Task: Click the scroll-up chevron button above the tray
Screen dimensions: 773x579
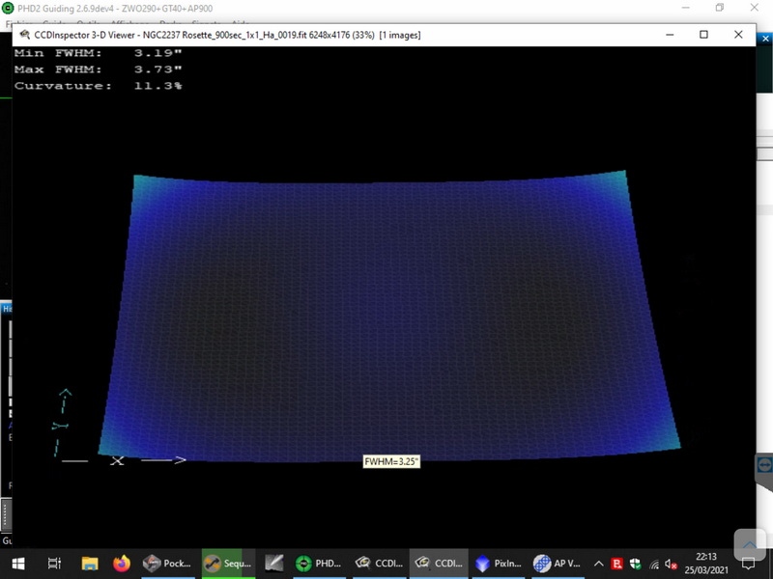Action: (749, 543)
